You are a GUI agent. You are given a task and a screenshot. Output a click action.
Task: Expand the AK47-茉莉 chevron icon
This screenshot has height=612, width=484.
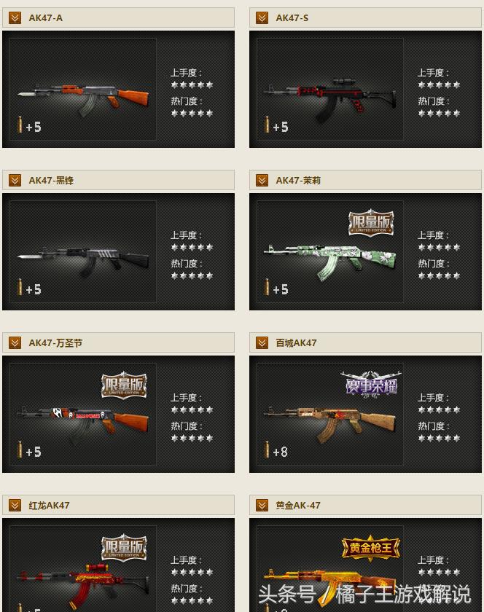tap(262, 181)
